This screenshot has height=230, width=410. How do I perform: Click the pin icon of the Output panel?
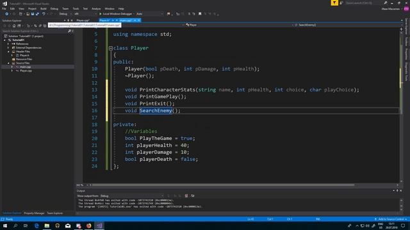pos(397,190)
